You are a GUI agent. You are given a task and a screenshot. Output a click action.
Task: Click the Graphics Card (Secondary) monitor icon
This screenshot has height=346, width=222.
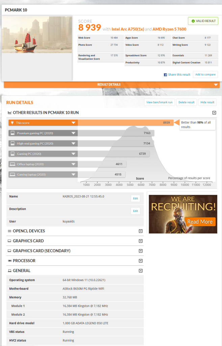[x=9, y=251]
